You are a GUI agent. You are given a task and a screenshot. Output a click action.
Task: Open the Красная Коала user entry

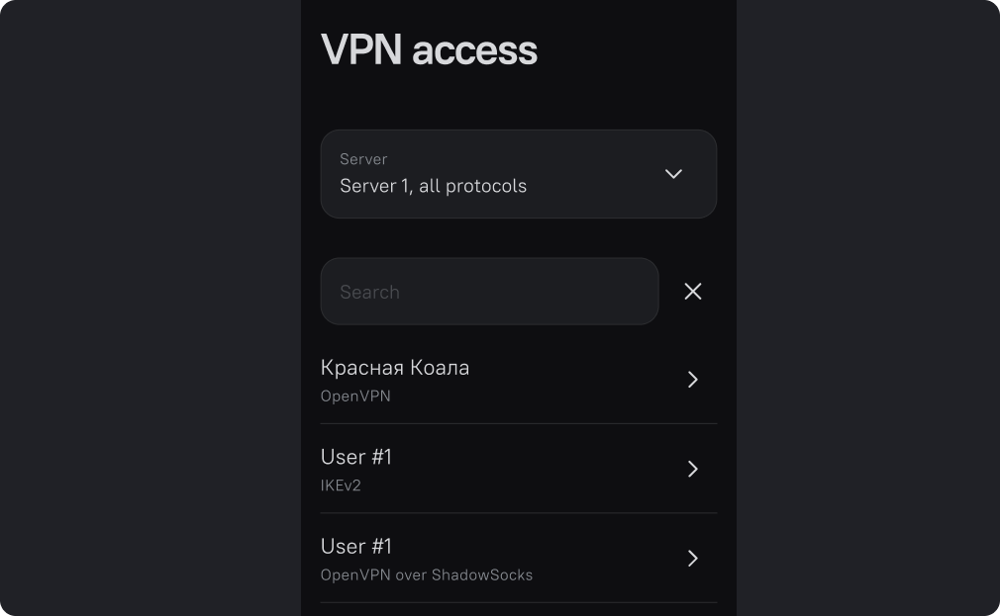395,368
